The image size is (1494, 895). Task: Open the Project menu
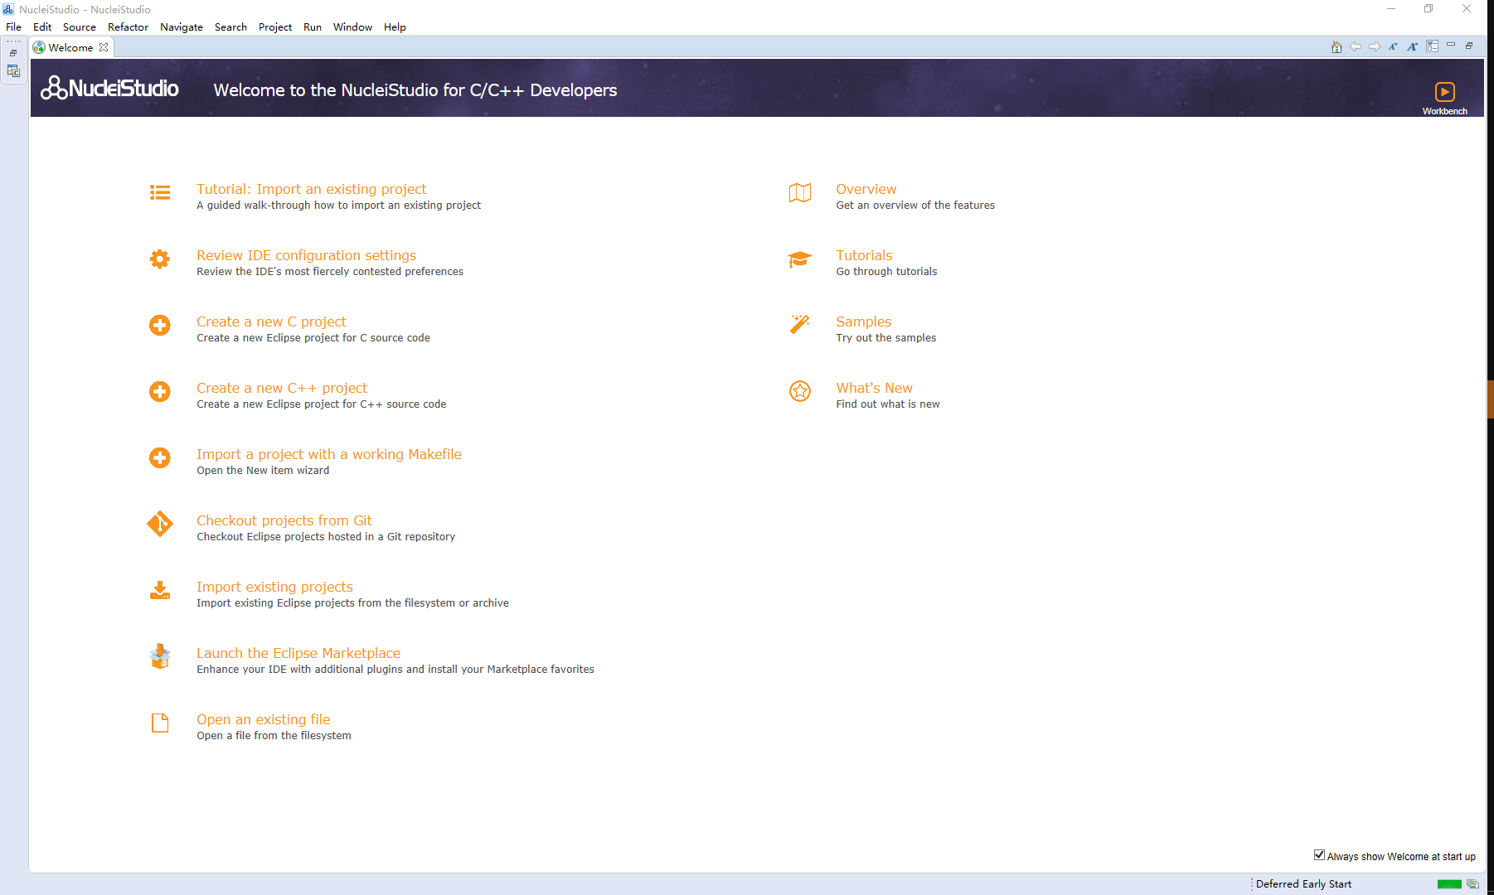[x=274, y=27]
